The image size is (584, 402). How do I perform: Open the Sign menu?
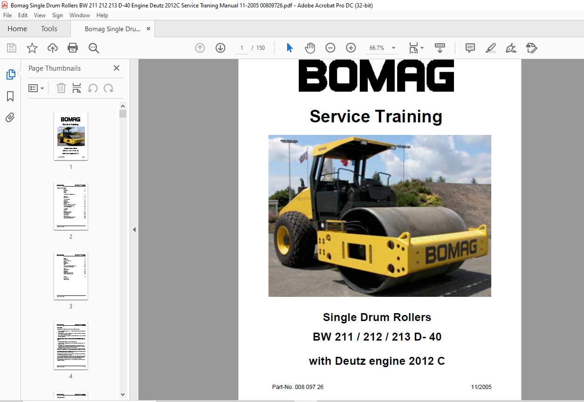point(57,15)
